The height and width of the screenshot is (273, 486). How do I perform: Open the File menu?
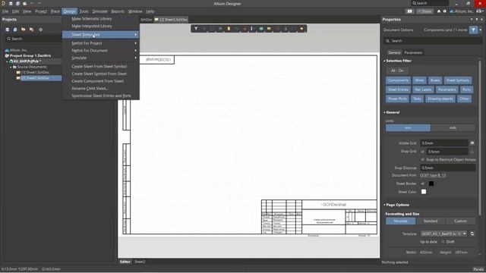coord(5,11)
